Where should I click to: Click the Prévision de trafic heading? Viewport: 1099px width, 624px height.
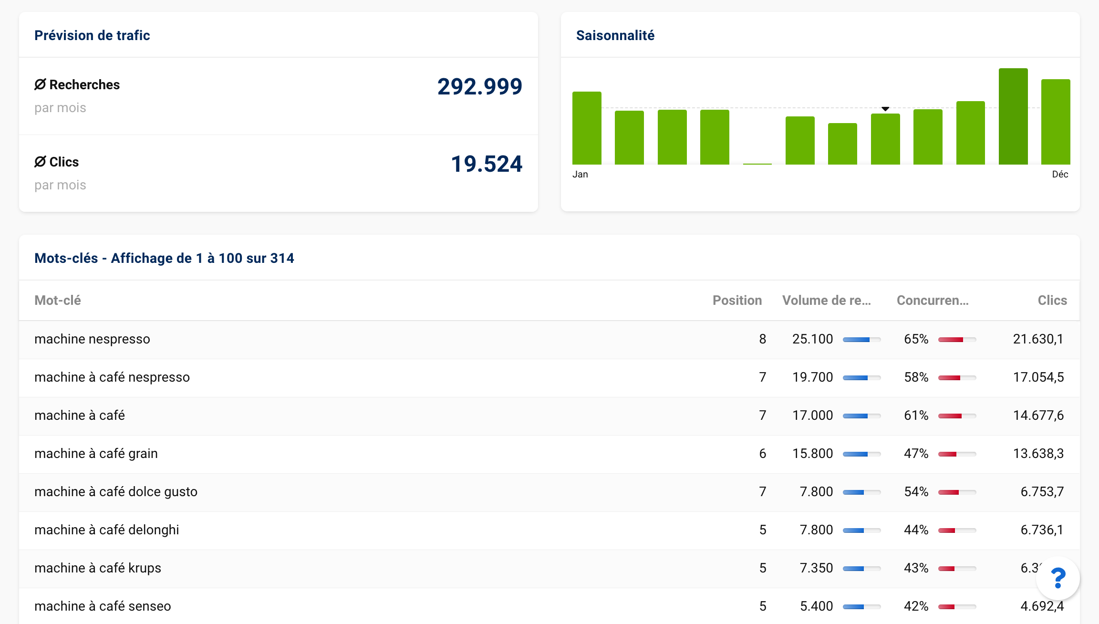tap(92, 35)
